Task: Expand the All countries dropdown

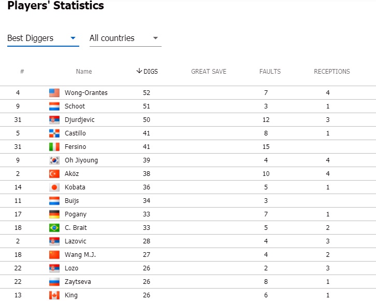Action: pos(125,38)
